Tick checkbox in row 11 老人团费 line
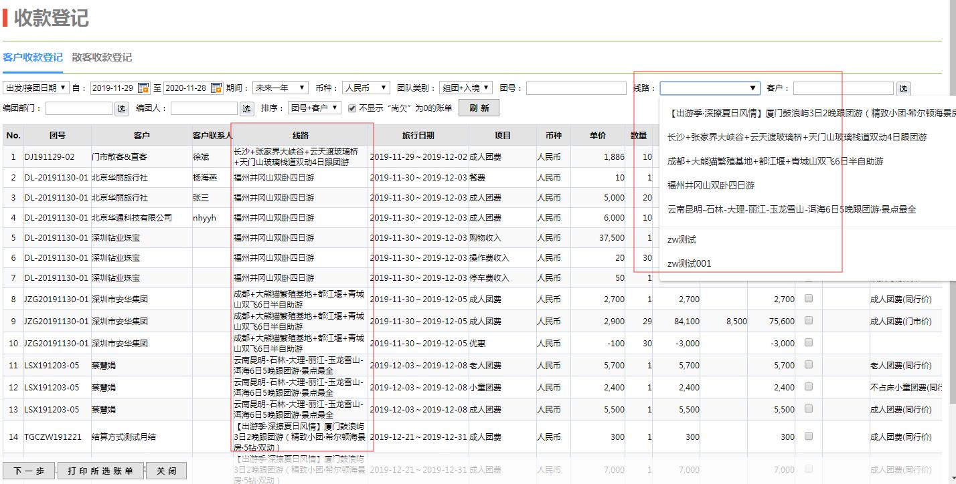The height and width of the screenshot is (484, 956). pyautogui.click(x=808, y=365)
